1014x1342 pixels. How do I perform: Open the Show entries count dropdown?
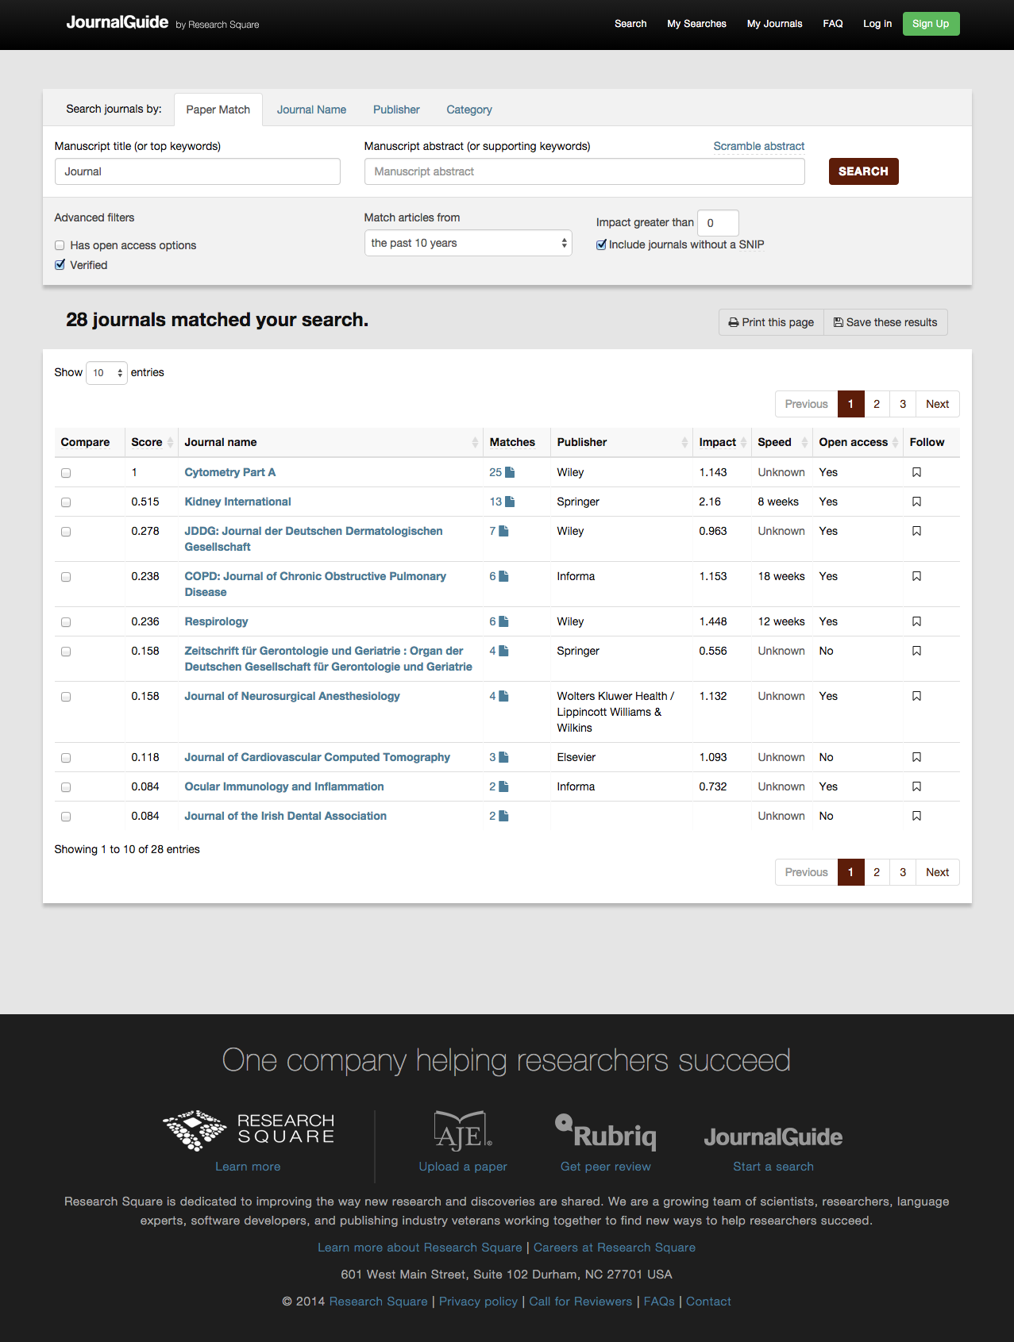click(x=106, y=373)
